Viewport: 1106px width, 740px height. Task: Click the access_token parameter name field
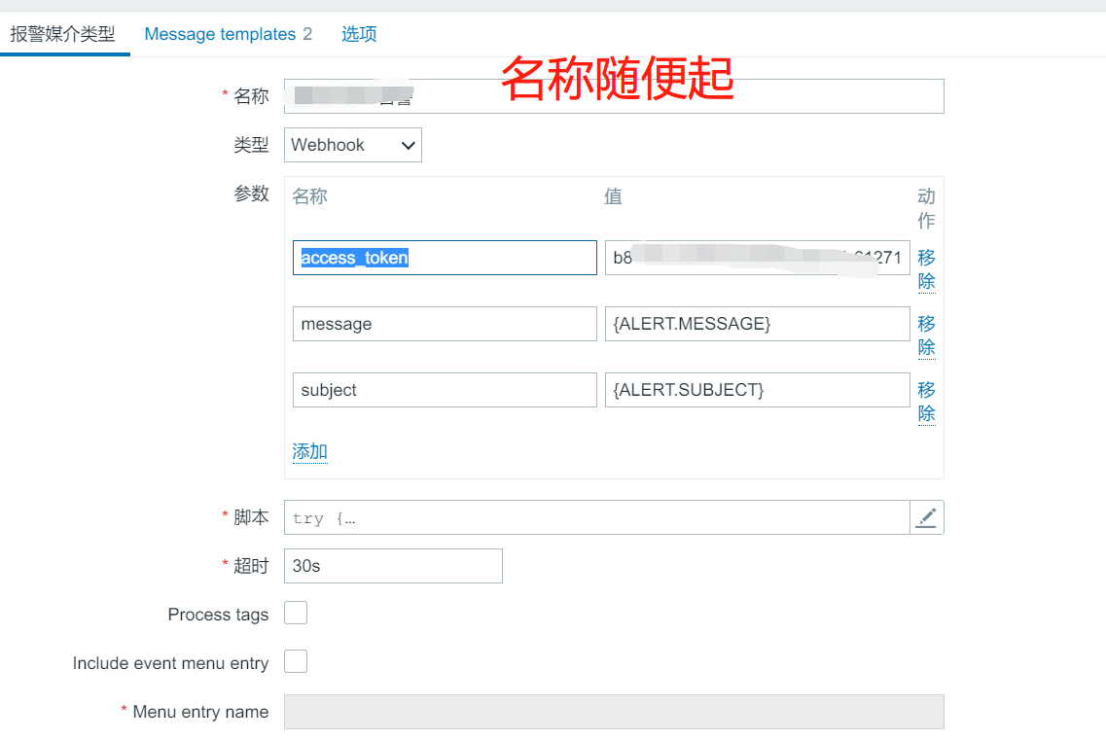pos(445,258)
